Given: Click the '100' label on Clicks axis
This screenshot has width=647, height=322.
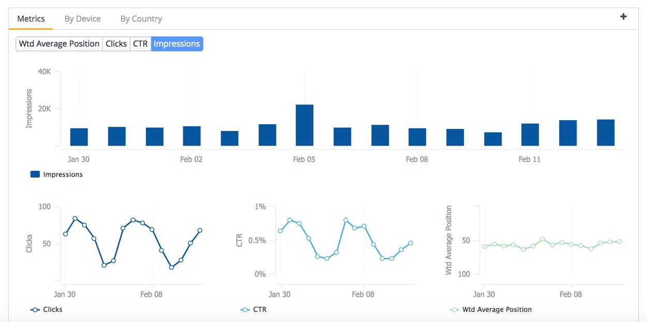Looking at the screenshot, I should coord(45,207).
